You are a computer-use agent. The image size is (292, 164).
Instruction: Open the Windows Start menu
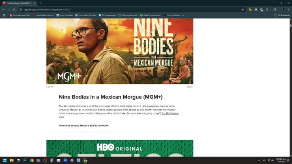pos(5,160)
